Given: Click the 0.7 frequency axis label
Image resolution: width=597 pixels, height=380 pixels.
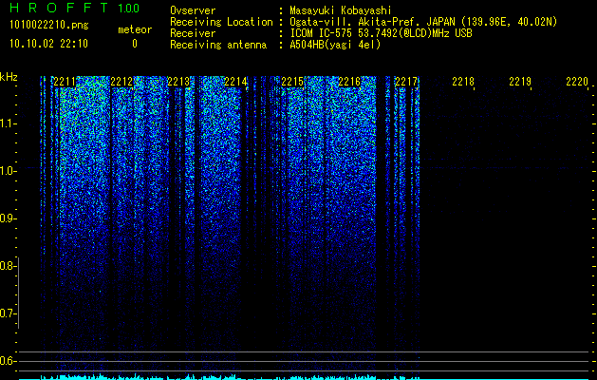Looking at the screenshot, I should click(x=8, y=313).
